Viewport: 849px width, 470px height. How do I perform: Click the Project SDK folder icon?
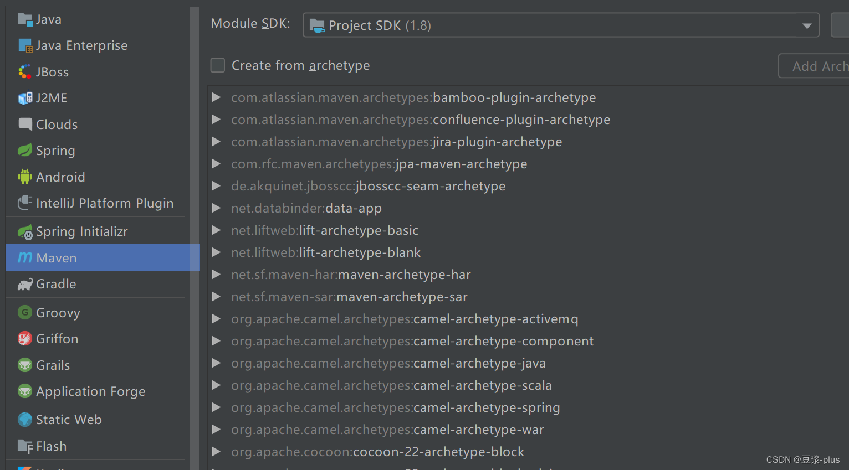317,25
